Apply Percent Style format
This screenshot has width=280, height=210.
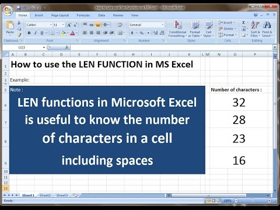142,33
